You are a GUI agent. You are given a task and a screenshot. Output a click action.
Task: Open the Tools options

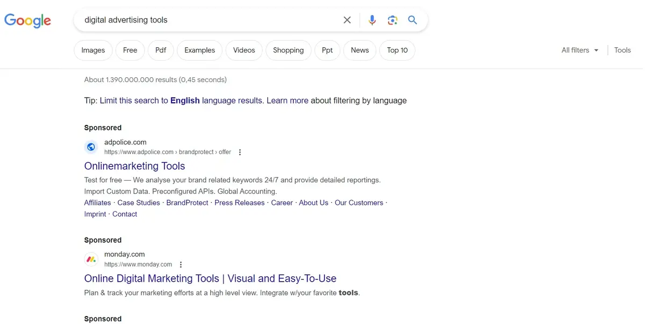click(622, 50)
